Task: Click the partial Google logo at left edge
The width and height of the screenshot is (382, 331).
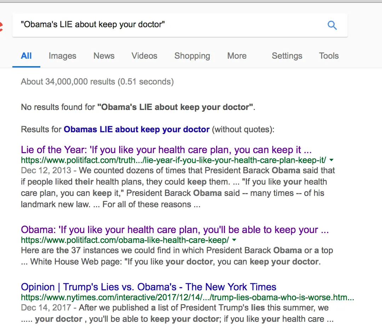Action: tap(1, 25)
